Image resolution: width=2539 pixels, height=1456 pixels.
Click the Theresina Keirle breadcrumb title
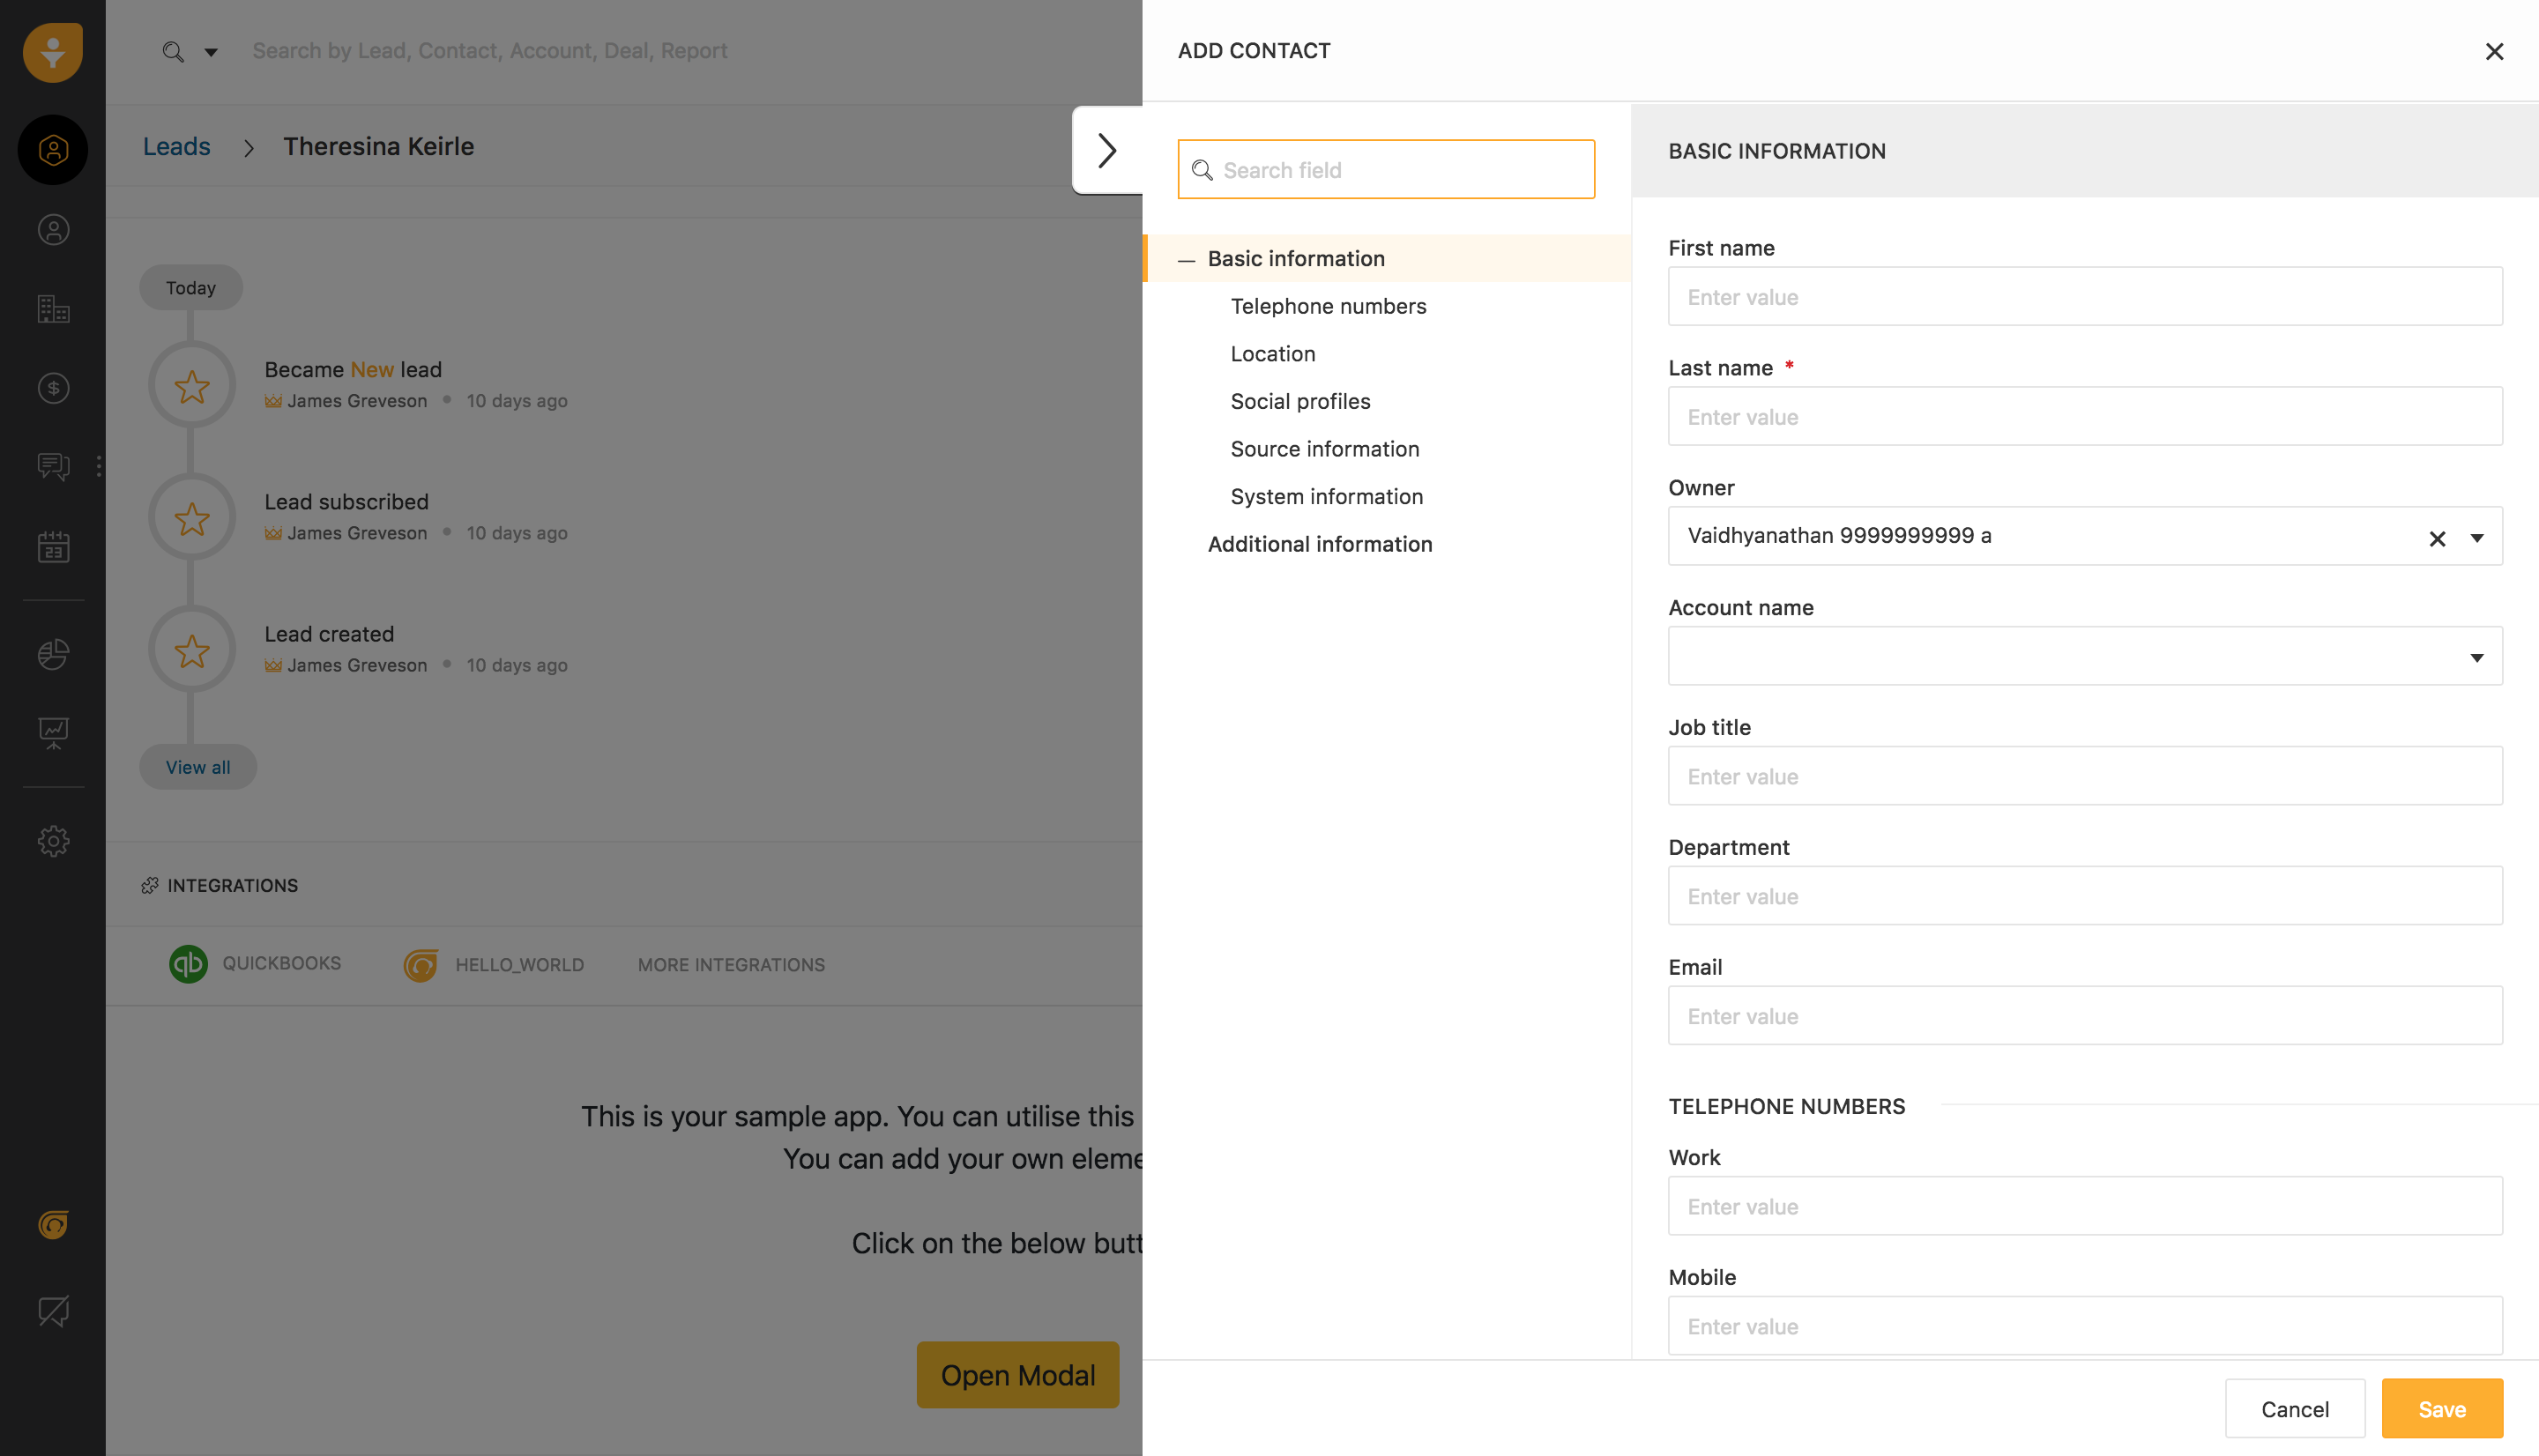point(378,146)
